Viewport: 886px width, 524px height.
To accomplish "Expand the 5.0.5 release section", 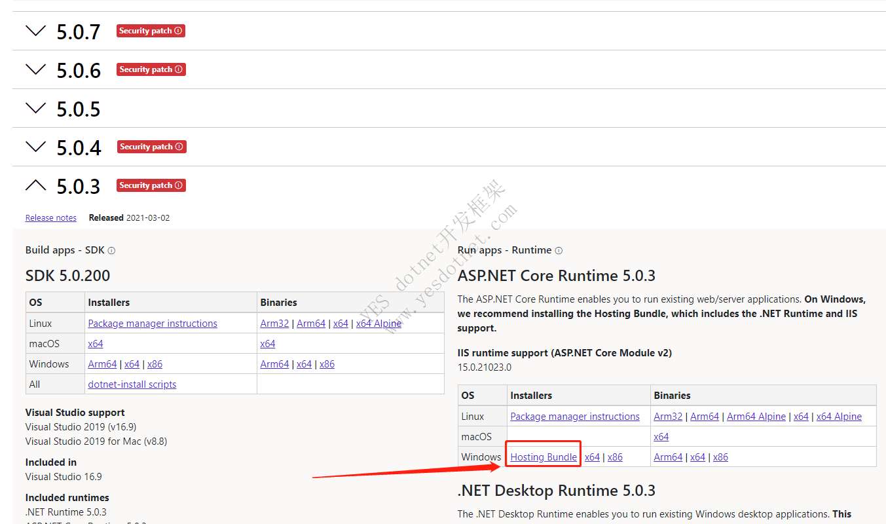I will point(35,108).
